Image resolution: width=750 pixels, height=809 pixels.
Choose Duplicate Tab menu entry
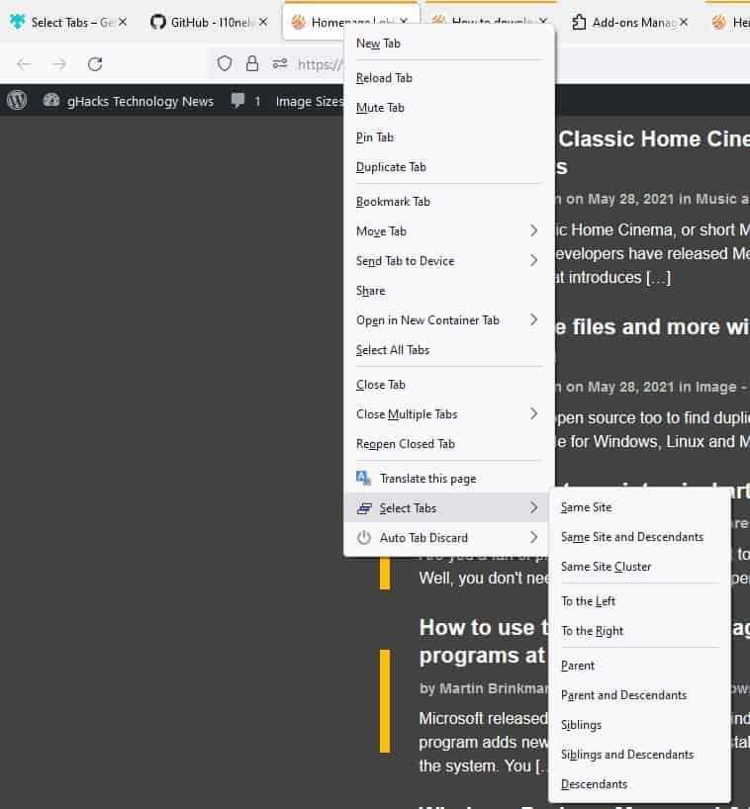[x=449, y=167]
